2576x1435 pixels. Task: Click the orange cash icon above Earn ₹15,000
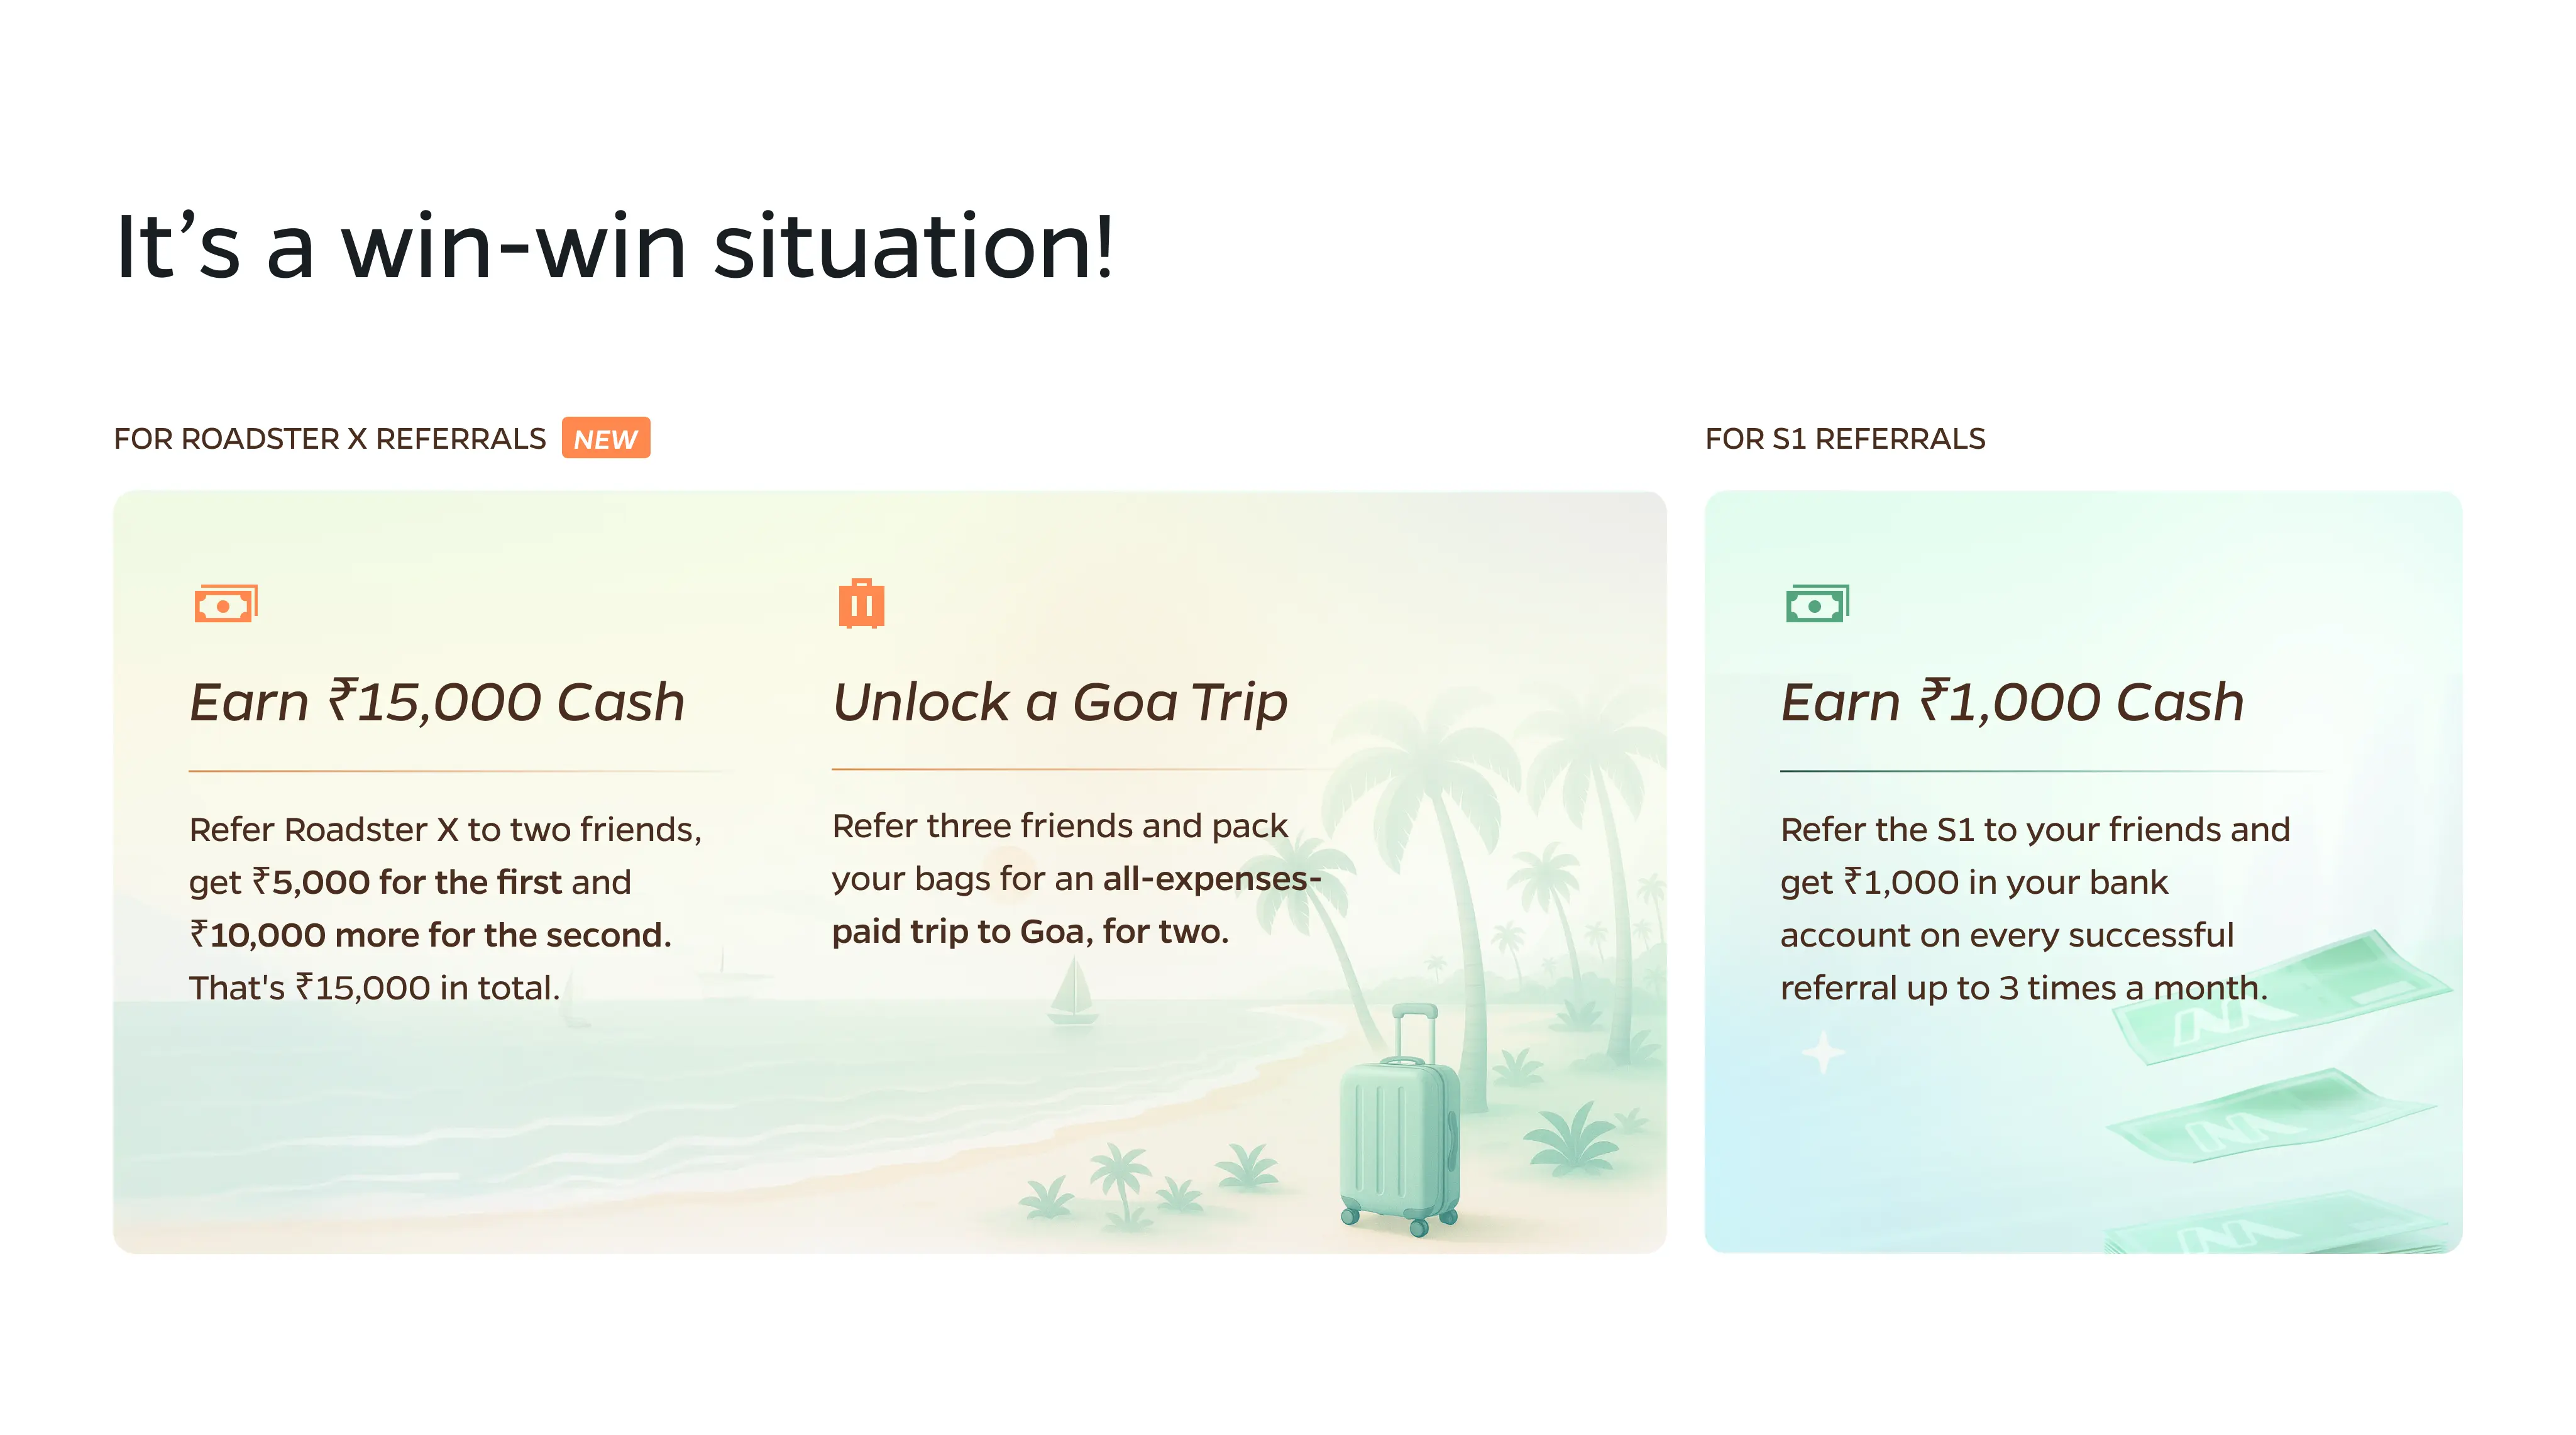point(225,604)
